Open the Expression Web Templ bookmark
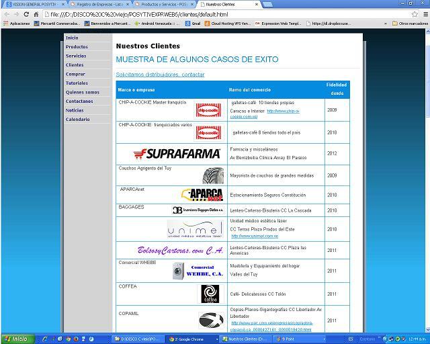This screenshot has width=430, height=344. tap(278, 24)
